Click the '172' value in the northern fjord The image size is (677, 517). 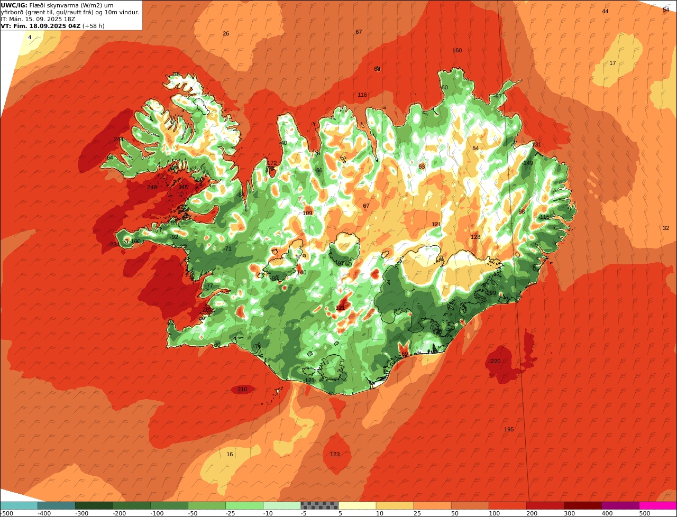coord(272,163)
